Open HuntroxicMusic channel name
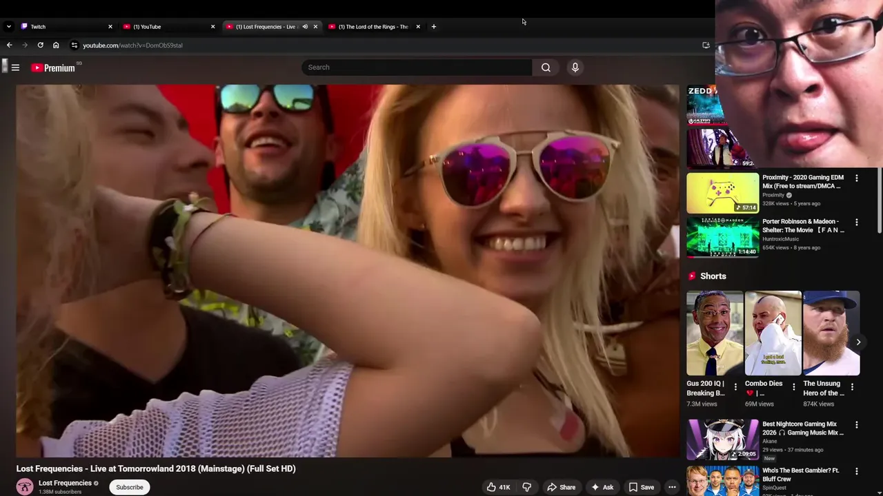Image resolution: width=883 pixels, height=496 pixels. (781, 239)
